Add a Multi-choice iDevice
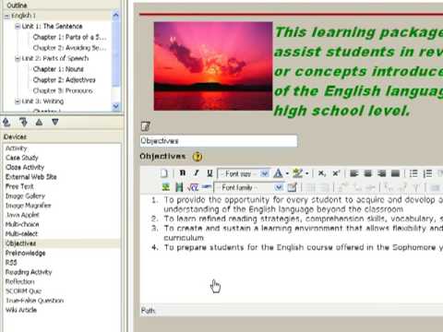This screenshot has width=443, height=332. (22, 224)
